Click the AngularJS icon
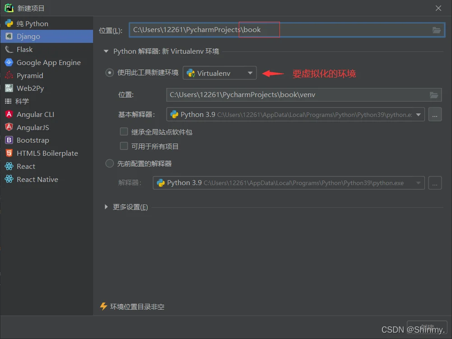The height and width of the screenshot is (339, 452). (x=9, y=127)
